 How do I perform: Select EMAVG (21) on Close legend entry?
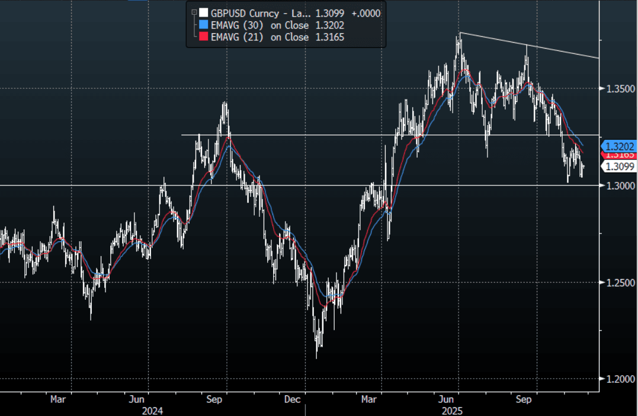[x=259, y=37]
